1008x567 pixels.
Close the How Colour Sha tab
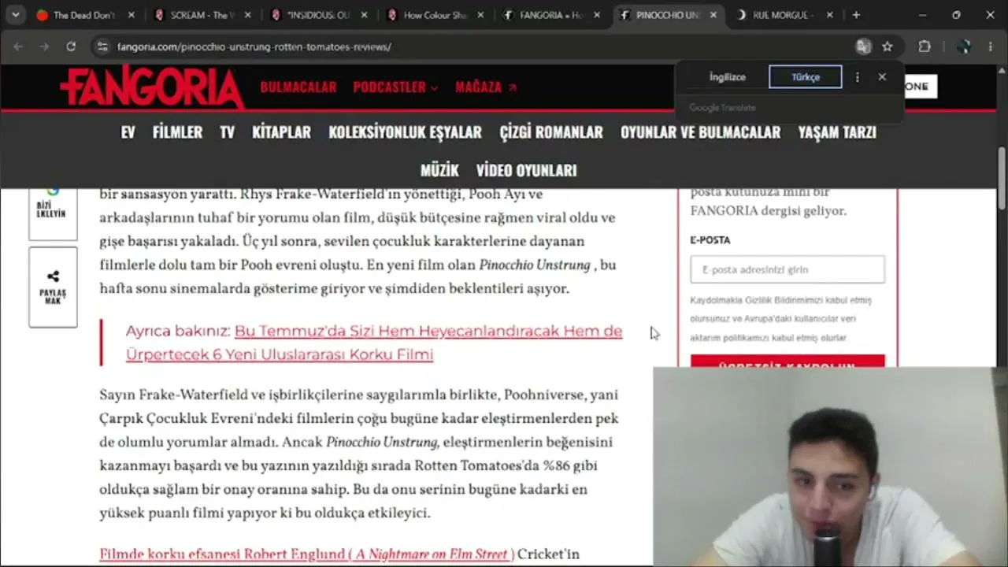pyautogui.click(x=481, y=15)
